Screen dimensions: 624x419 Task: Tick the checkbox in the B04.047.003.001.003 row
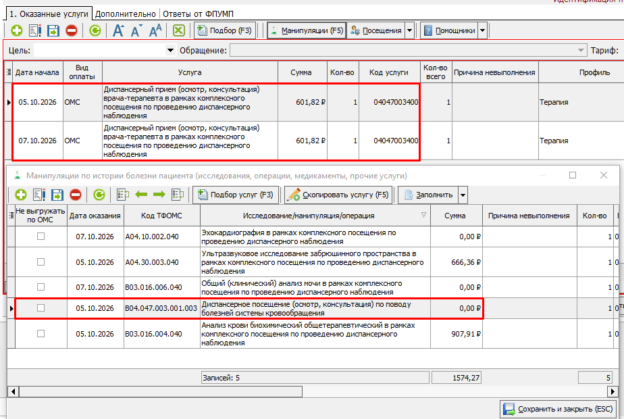click(x=41, y=308)
